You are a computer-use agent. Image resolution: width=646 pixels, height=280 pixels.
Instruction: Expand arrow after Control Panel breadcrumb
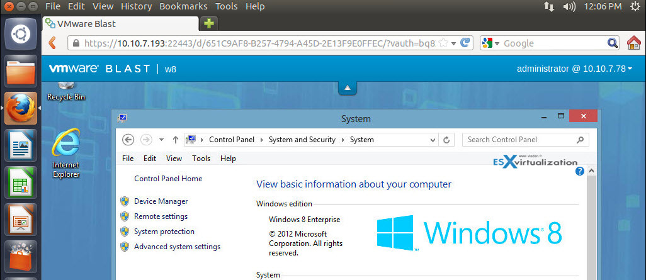(262, 140)
